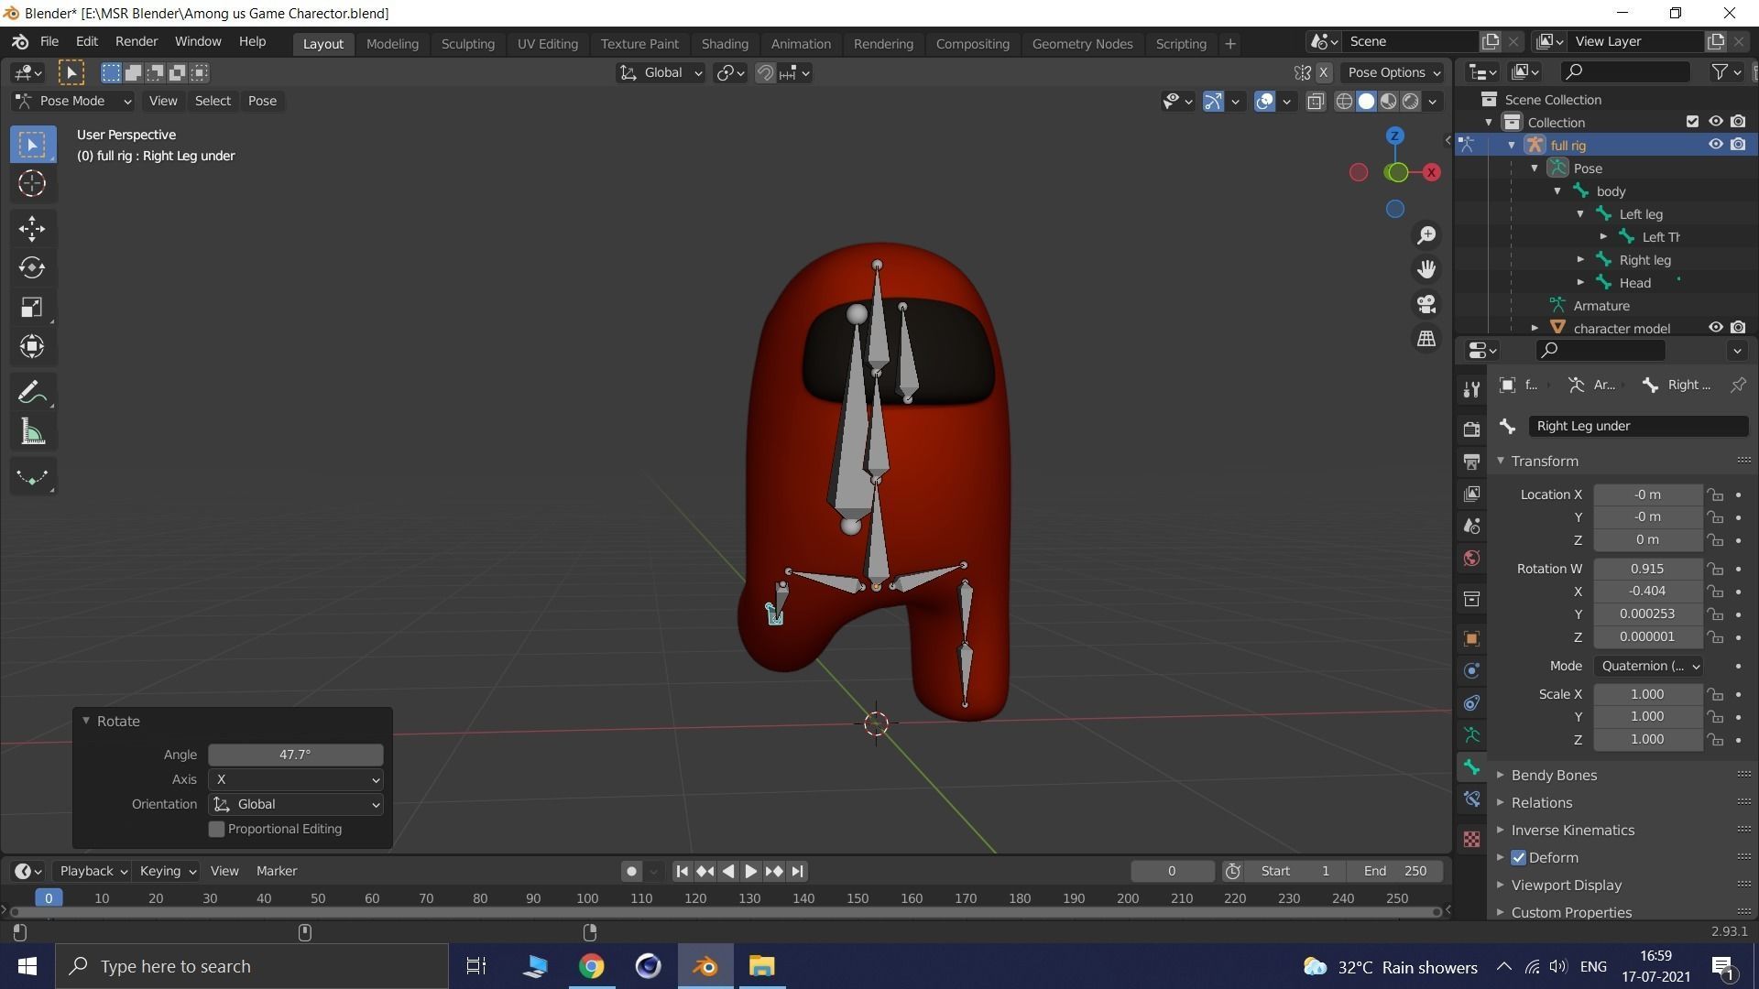Activate the Transform tool
1759x989 pixels.
[32, 346]
